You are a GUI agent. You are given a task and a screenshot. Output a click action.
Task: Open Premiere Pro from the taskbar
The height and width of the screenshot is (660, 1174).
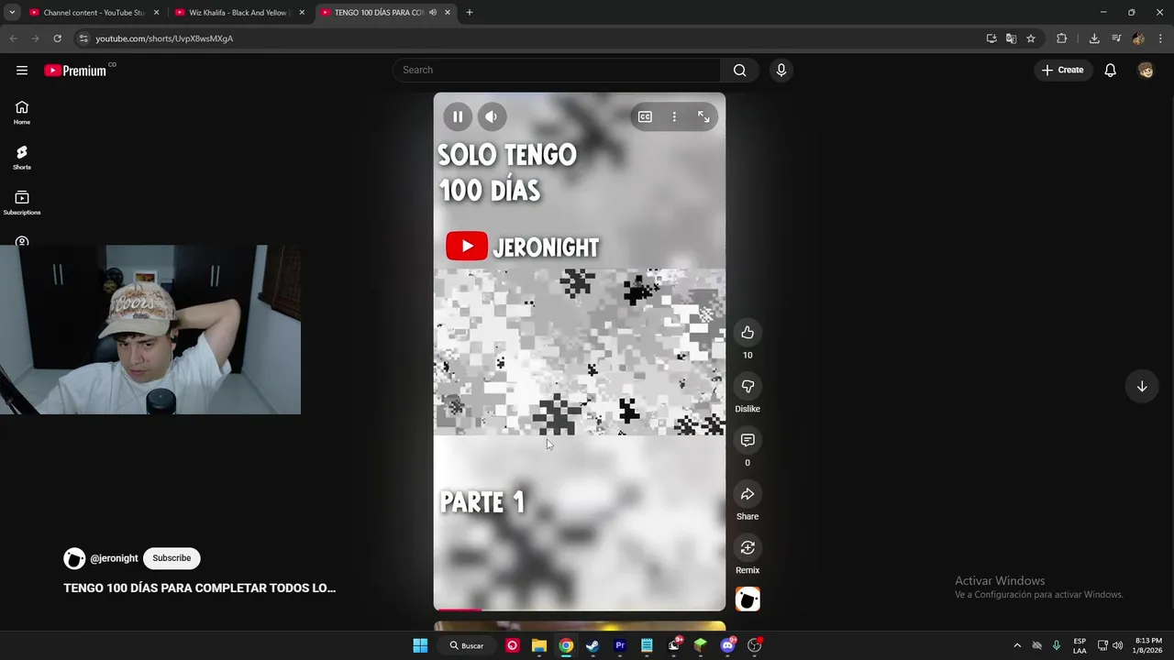tap(620, 645)
